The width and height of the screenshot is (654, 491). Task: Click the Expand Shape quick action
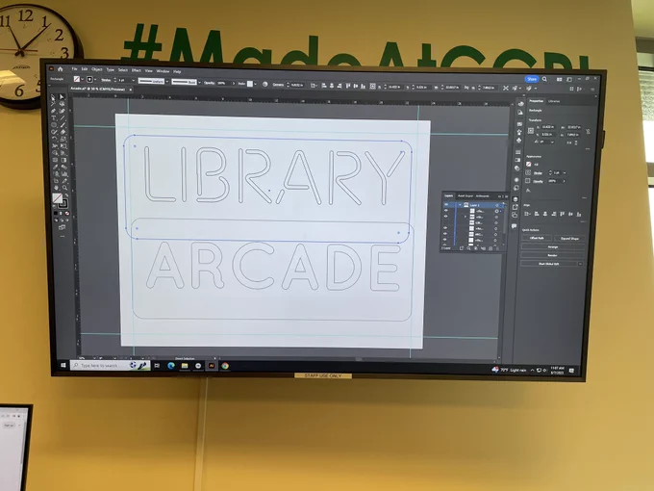click(569, 239)
